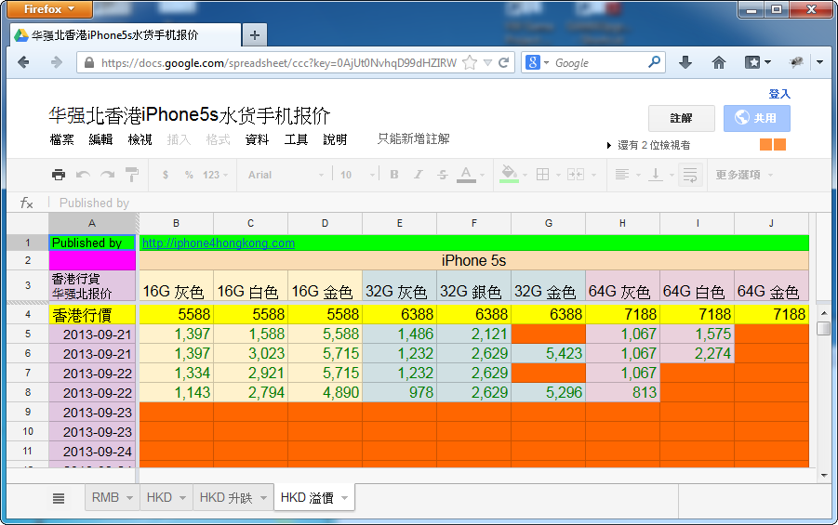838x525 pixels.
Task: Click vertical scrollbar down arrow
Action: click(823, 475)
